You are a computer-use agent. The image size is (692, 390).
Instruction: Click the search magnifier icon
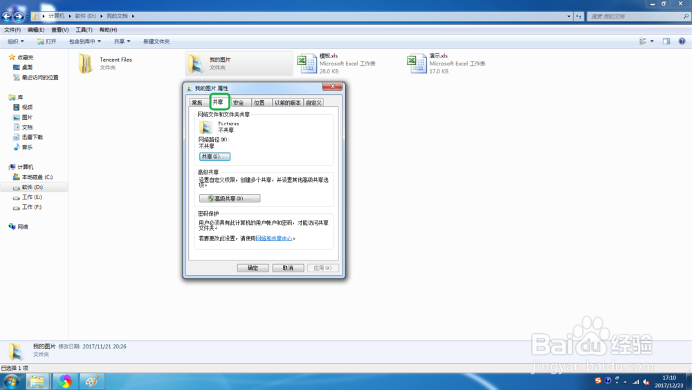686,17
